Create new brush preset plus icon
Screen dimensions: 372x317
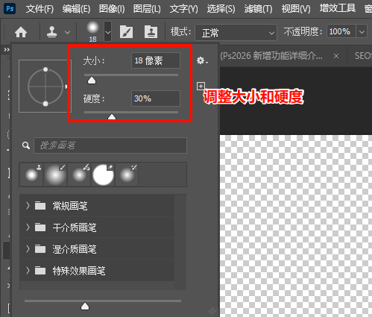[x=201, y=86]
